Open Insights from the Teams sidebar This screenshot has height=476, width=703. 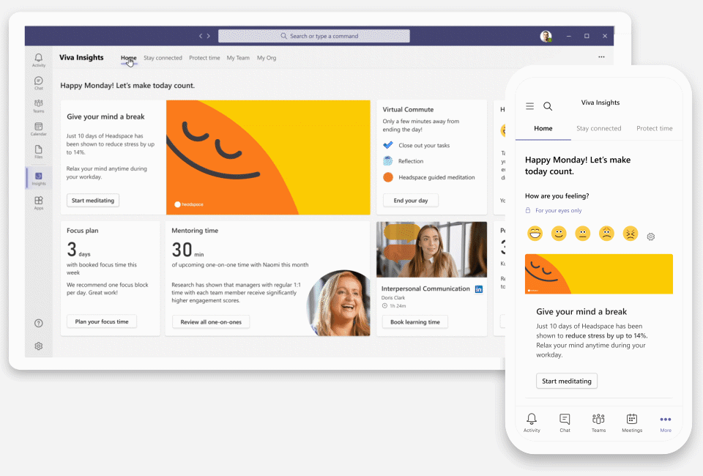tap(38, 176)
